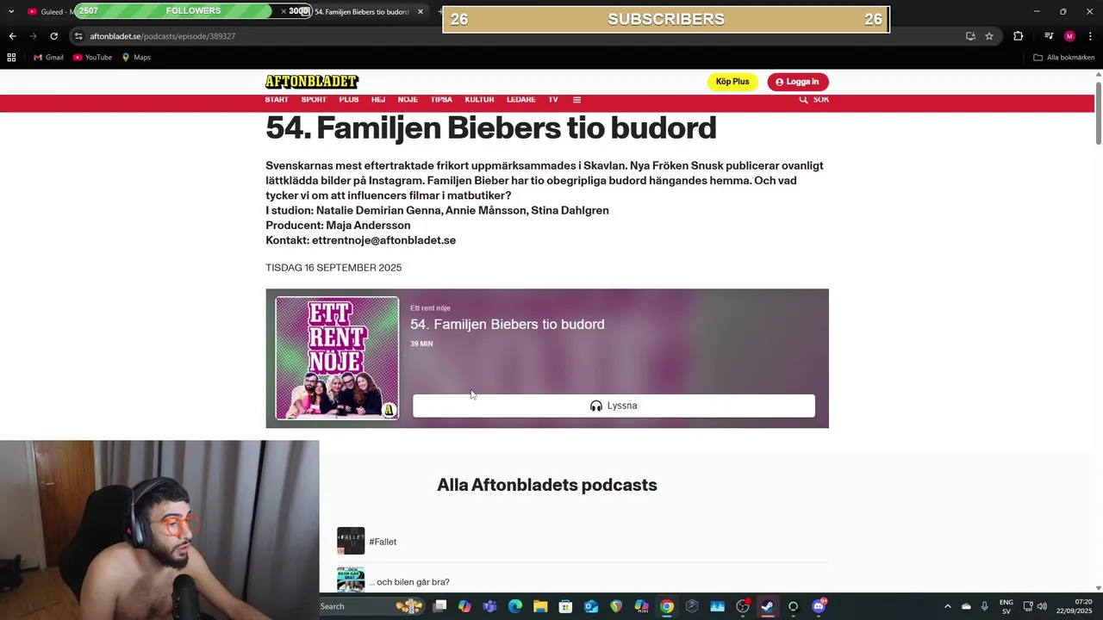Click the install app icon in address bar
This screenshot has width=1103, height=620.
(x=970, y=36)
